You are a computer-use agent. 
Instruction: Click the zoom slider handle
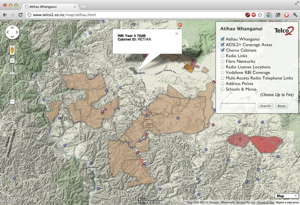pos(12,73)
